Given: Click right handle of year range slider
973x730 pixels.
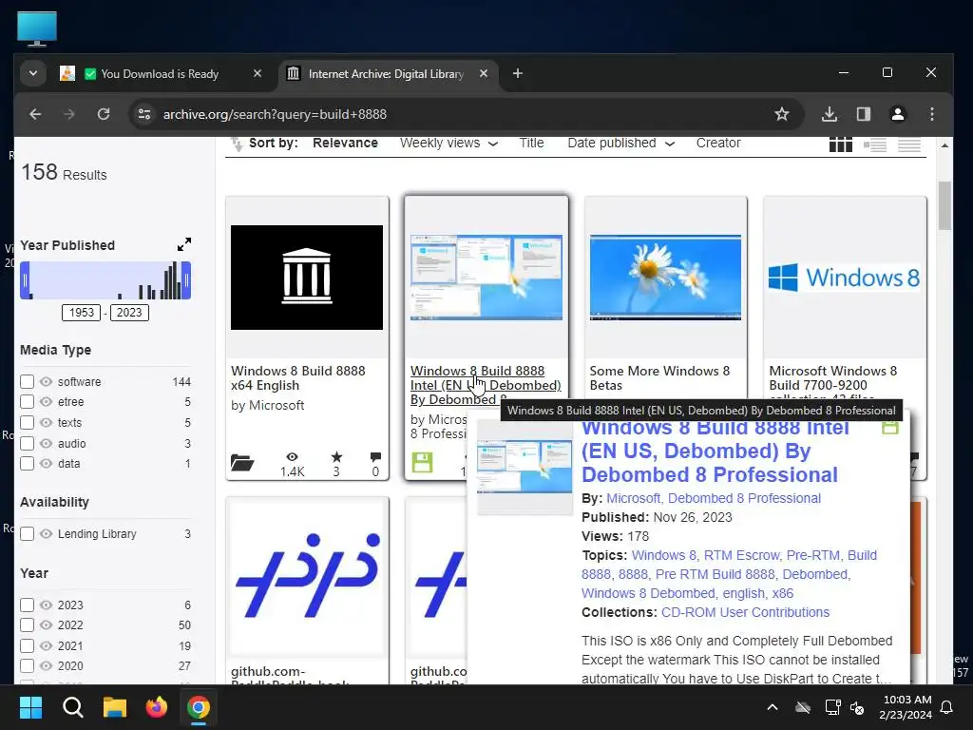Looking at the screenshot, I should (186, 280).
